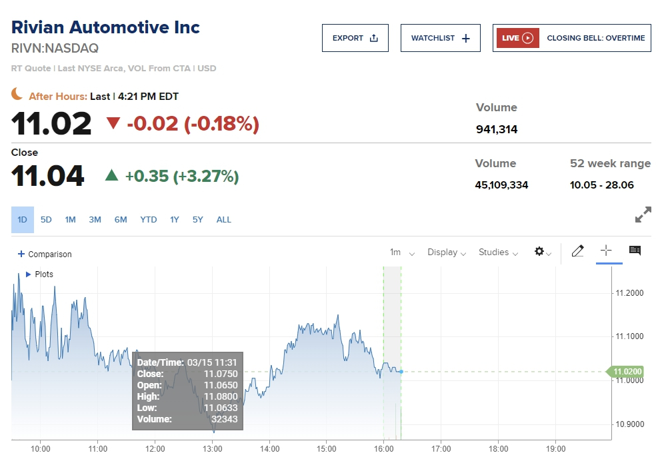660x463 pixels.
Task: Open Closing Bell: Overtime live link
Action: click(x=595, y=38)
